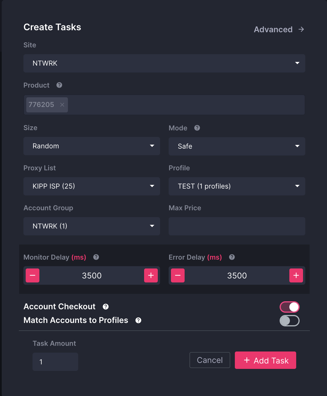Increase Error Delay with plus button

[296, 276]
